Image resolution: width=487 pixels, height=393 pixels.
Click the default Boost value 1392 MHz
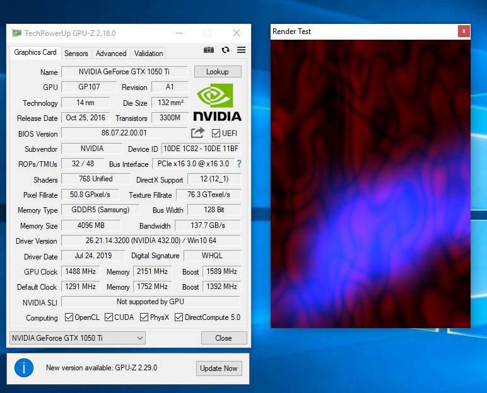[x=222, y=287]
